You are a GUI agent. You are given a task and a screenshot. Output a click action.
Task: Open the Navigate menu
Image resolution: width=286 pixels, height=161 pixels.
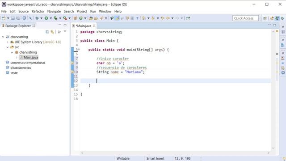54,11
